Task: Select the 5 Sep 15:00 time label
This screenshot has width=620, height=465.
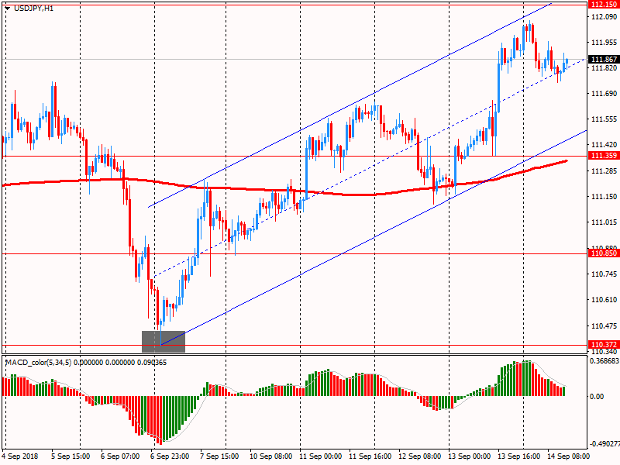Action: point(71,456)
